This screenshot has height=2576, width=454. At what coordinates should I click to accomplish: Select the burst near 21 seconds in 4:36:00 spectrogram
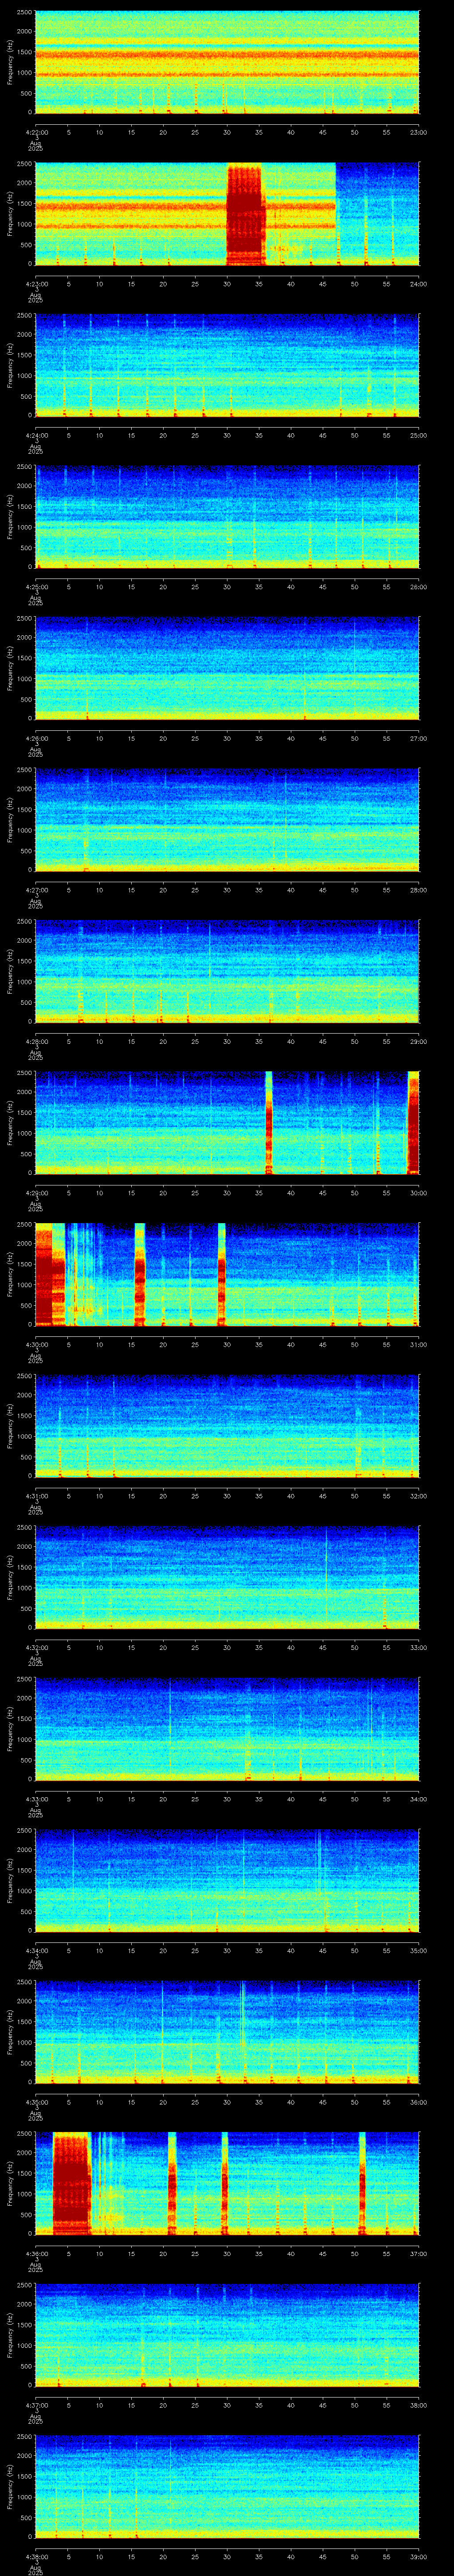[172, 2183]
